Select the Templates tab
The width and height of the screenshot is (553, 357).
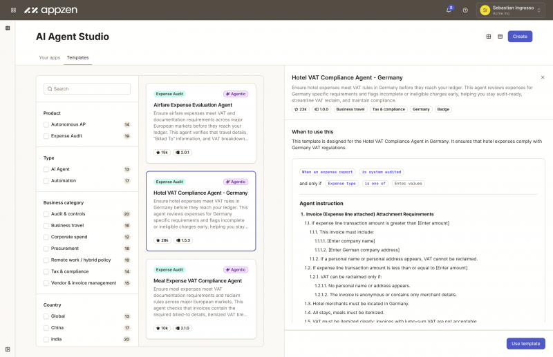pyautogui.click(x=77, y=57)
